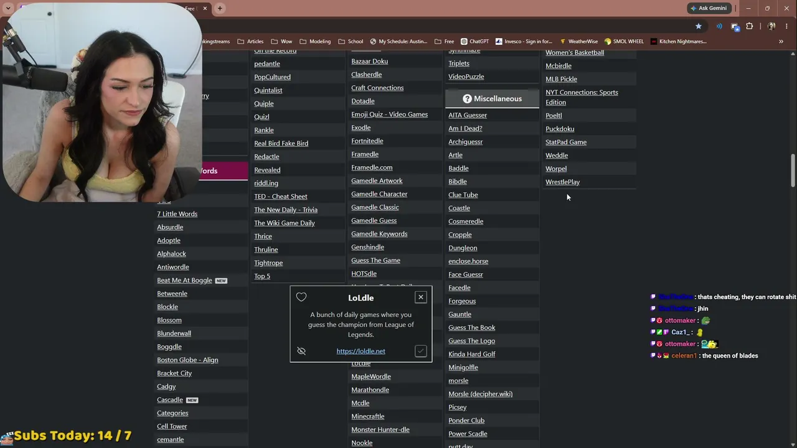Click the Craft Connections entry

[x=377, y=88]
